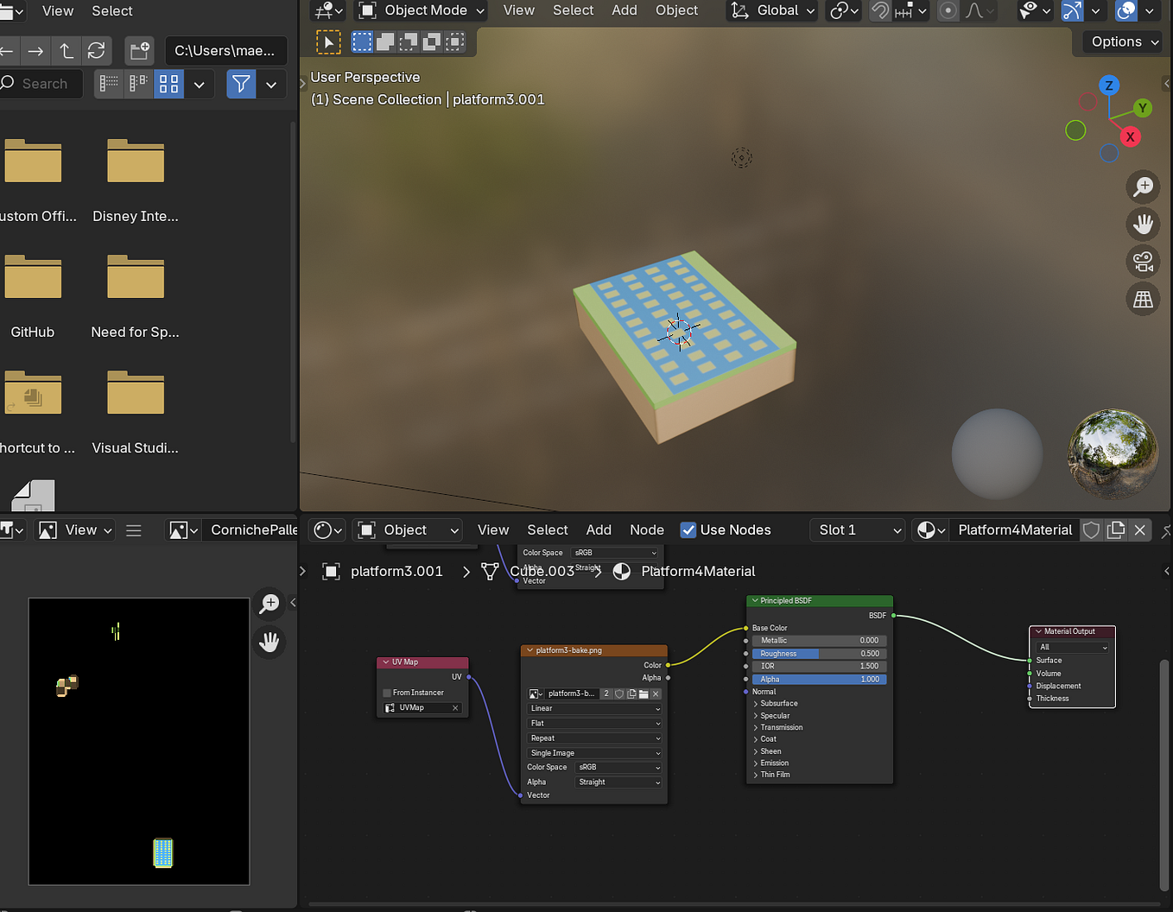Open the Node menu in shader editor
This screenshot has width=1173, height=912.
pyautogui.click(x=647, y=529)
